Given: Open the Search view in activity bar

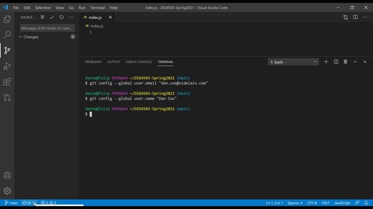Looking at the screenshot, I should pyautogui.click(x=7, y=35).
